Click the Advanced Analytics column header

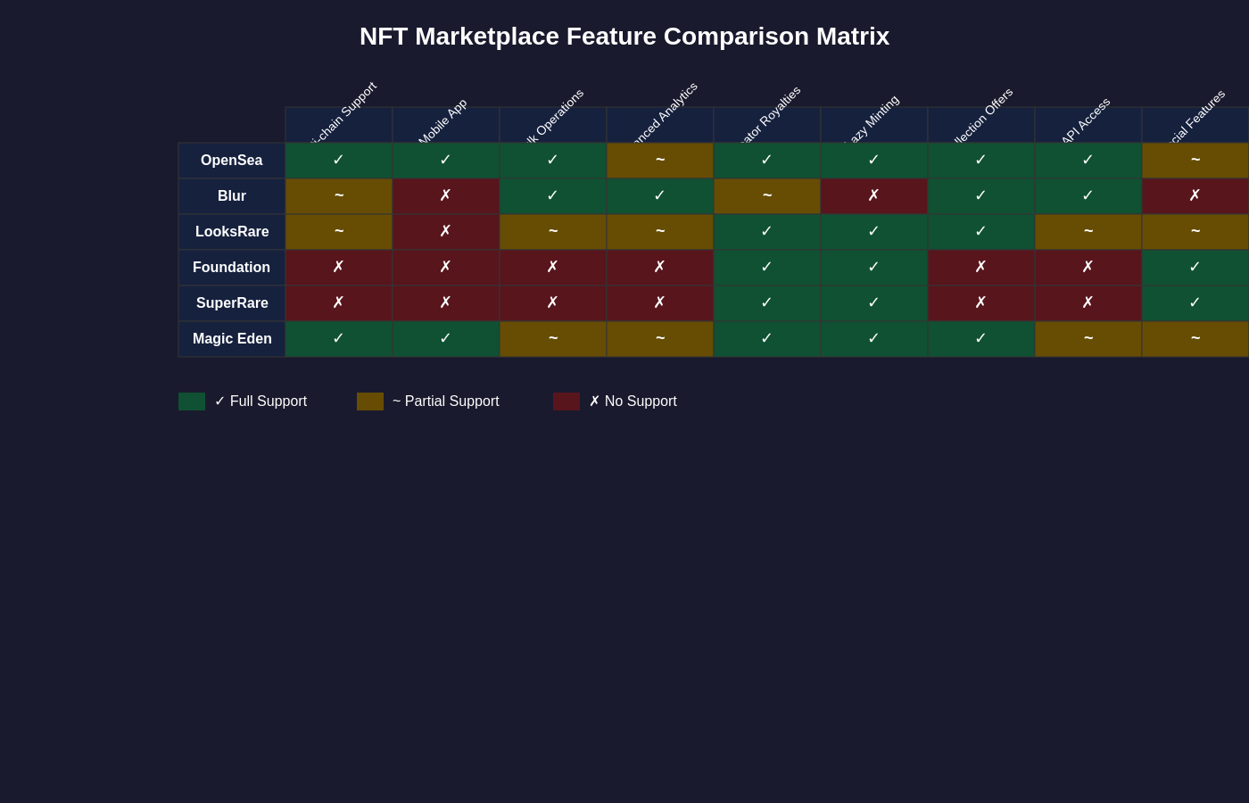pos(660,125)
